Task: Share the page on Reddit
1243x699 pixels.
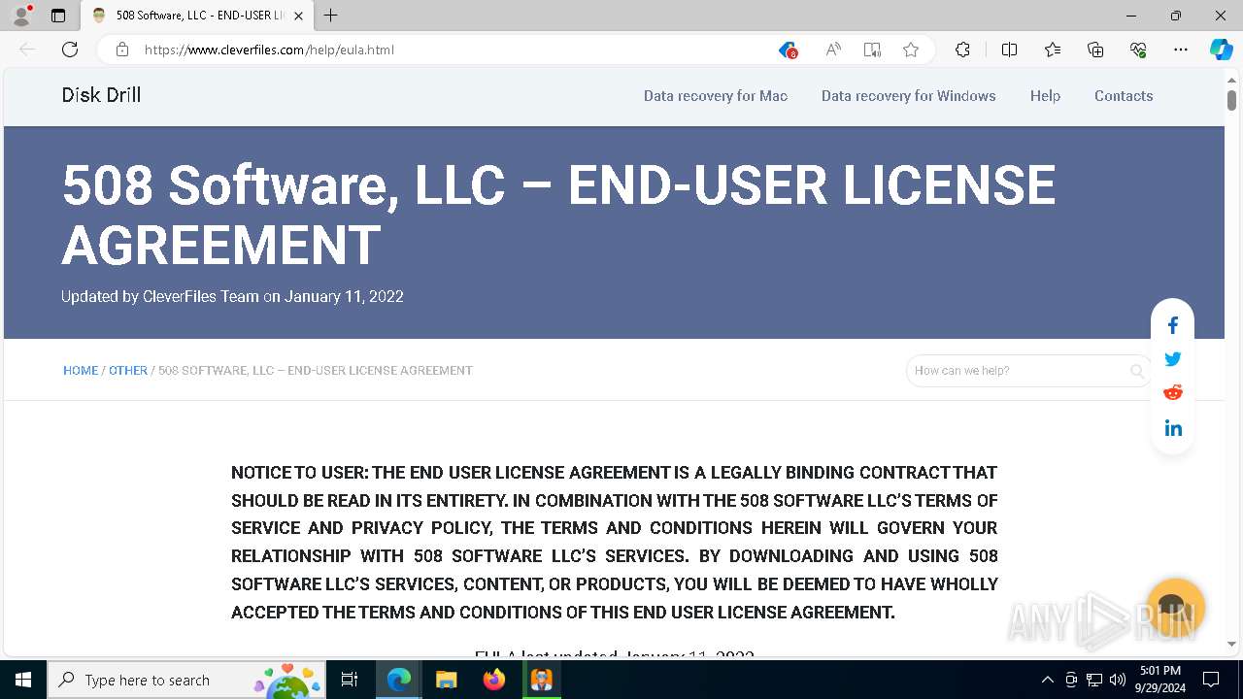Action: [1173, 392]
